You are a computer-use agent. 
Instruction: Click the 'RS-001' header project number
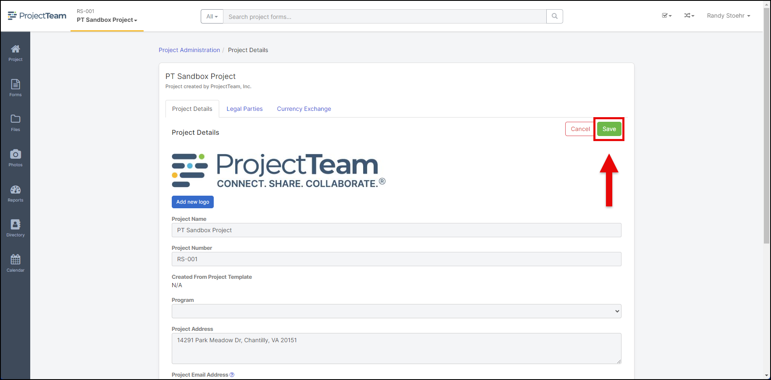pyautogui.click(x=85, y=11)
